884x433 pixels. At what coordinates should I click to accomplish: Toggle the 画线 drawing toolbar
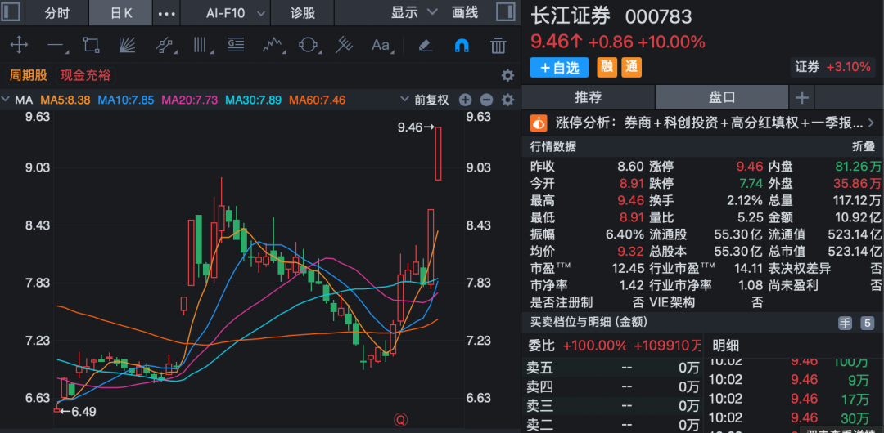click(465, 12)
